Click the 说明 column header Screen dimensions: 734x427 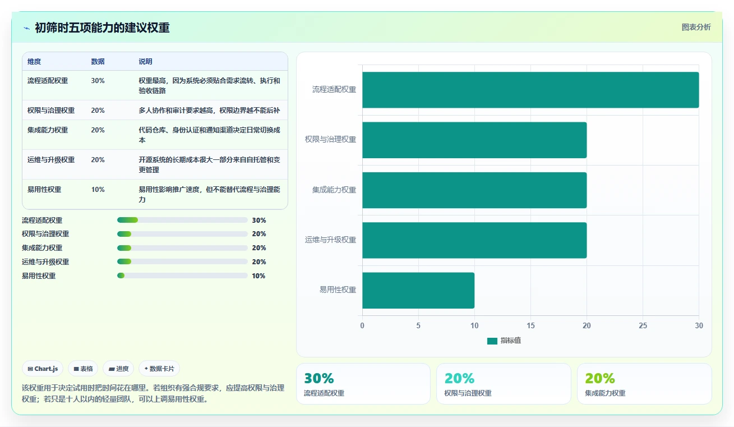tap(145, 62)
